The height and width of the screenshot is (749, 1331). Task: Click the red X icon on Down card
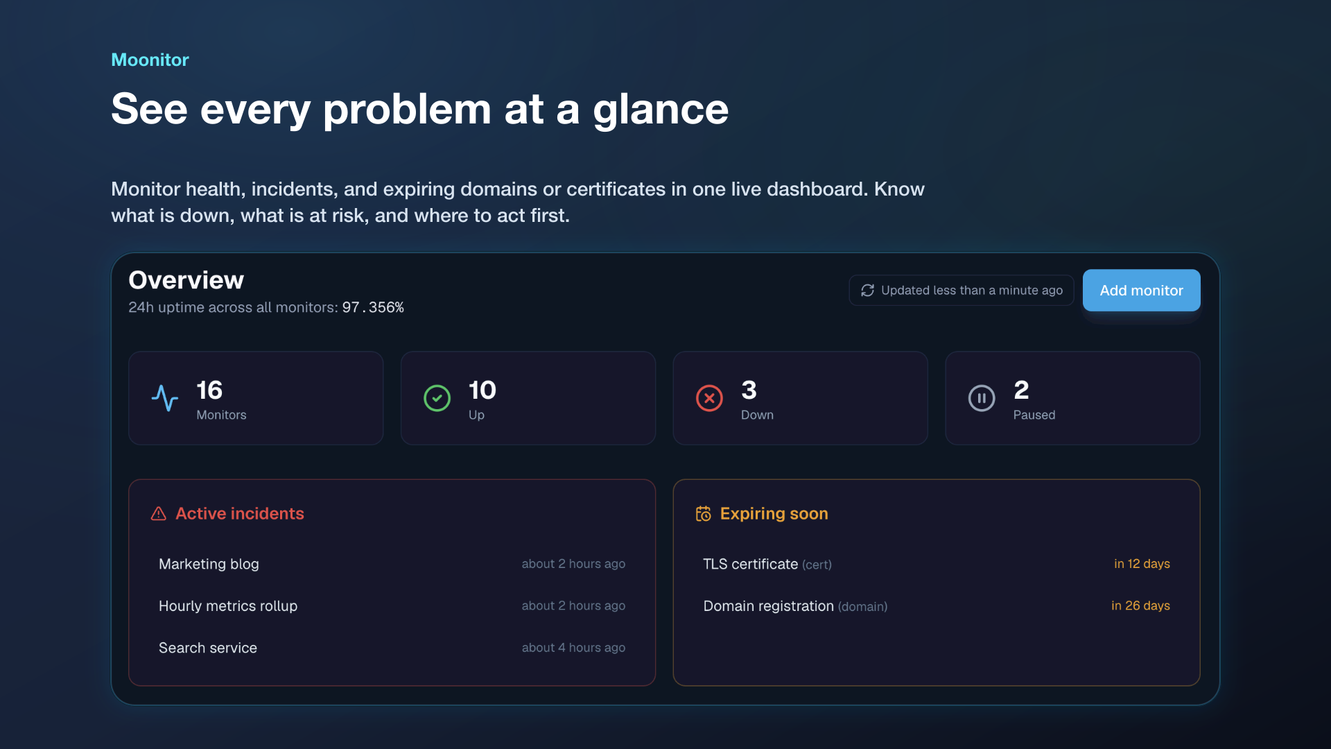(x=709, y=398)
